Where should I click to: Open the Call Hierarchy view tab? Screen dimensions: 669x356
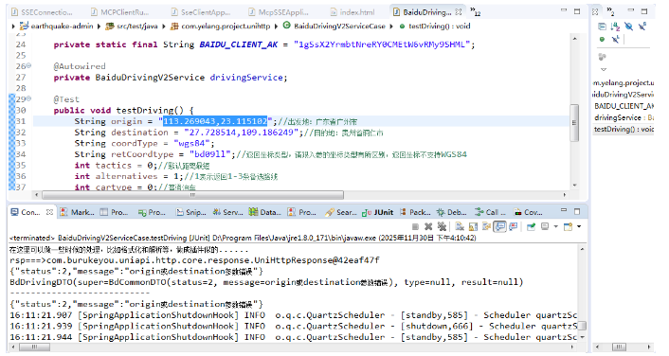tap(490, 212)
